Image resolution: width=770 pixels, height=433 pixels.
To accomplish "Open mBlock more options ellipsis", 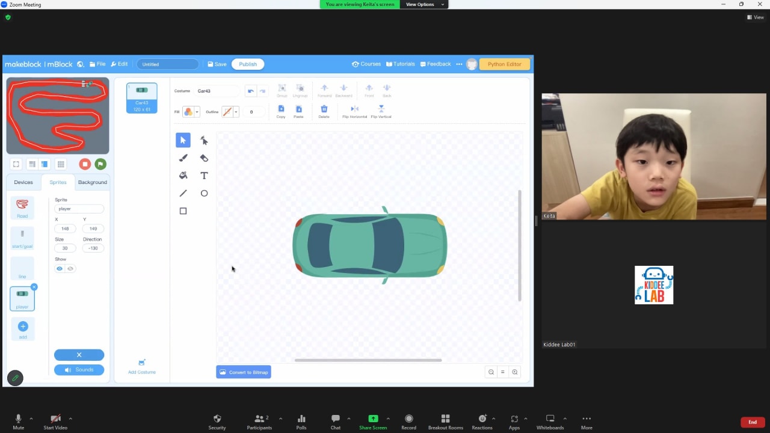I will tap(459, 64).
